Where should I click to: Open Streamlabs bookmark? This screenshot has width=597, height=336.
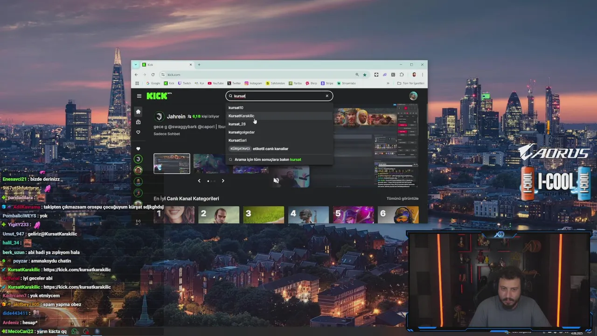pos(347,83)
